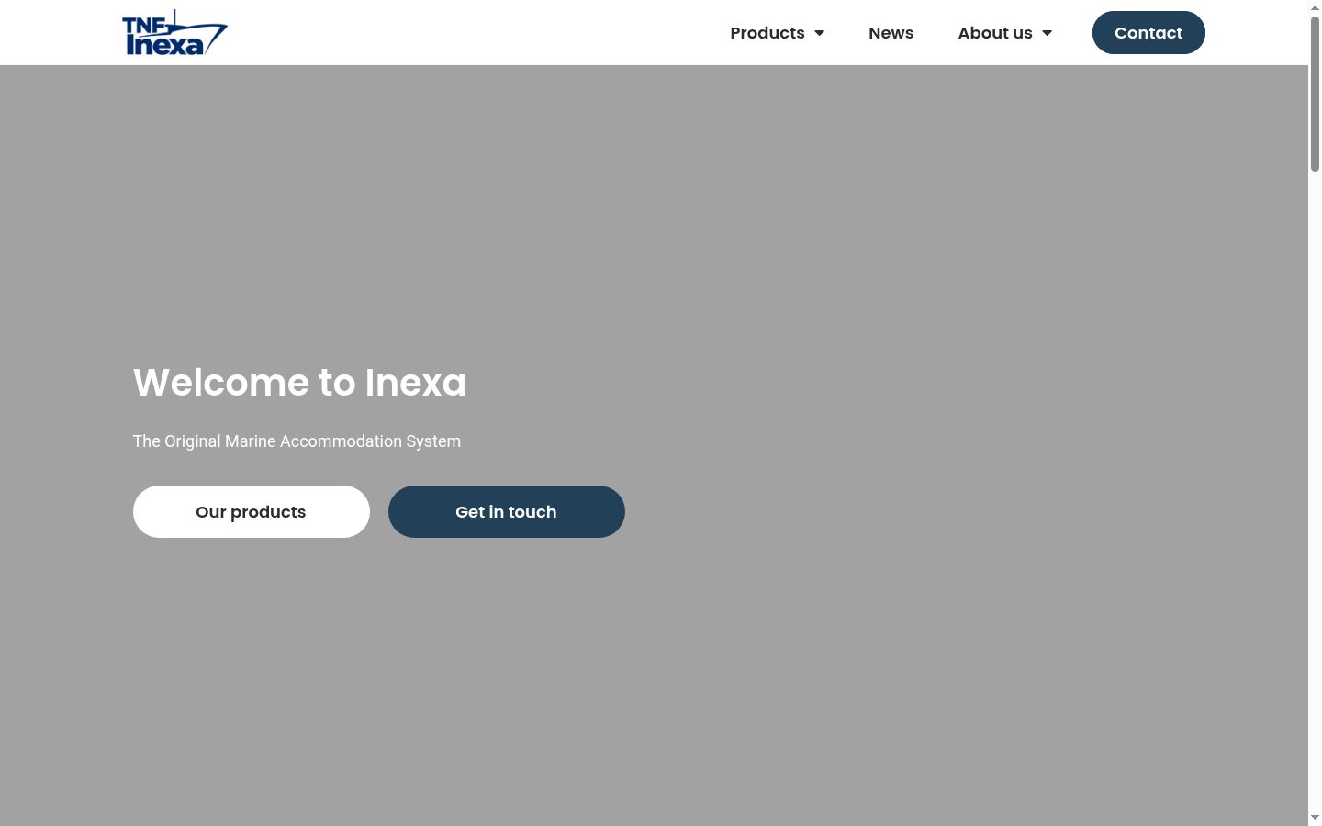The width and height of the screenshot is (1322, 826).
Task: Open the Our products button
Action: coord(252,512)
